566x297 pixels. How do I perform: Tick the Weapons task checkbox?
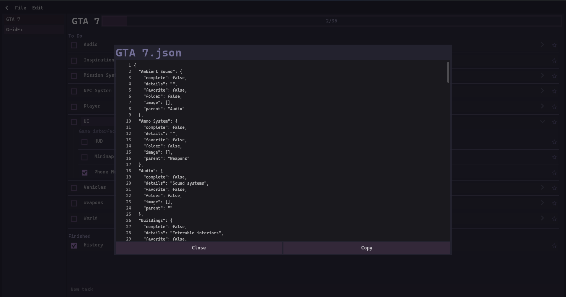click(74, 203)
